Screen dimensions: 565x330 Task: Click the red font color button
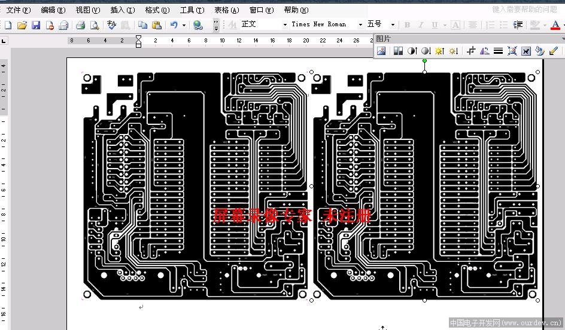[555, 25]
